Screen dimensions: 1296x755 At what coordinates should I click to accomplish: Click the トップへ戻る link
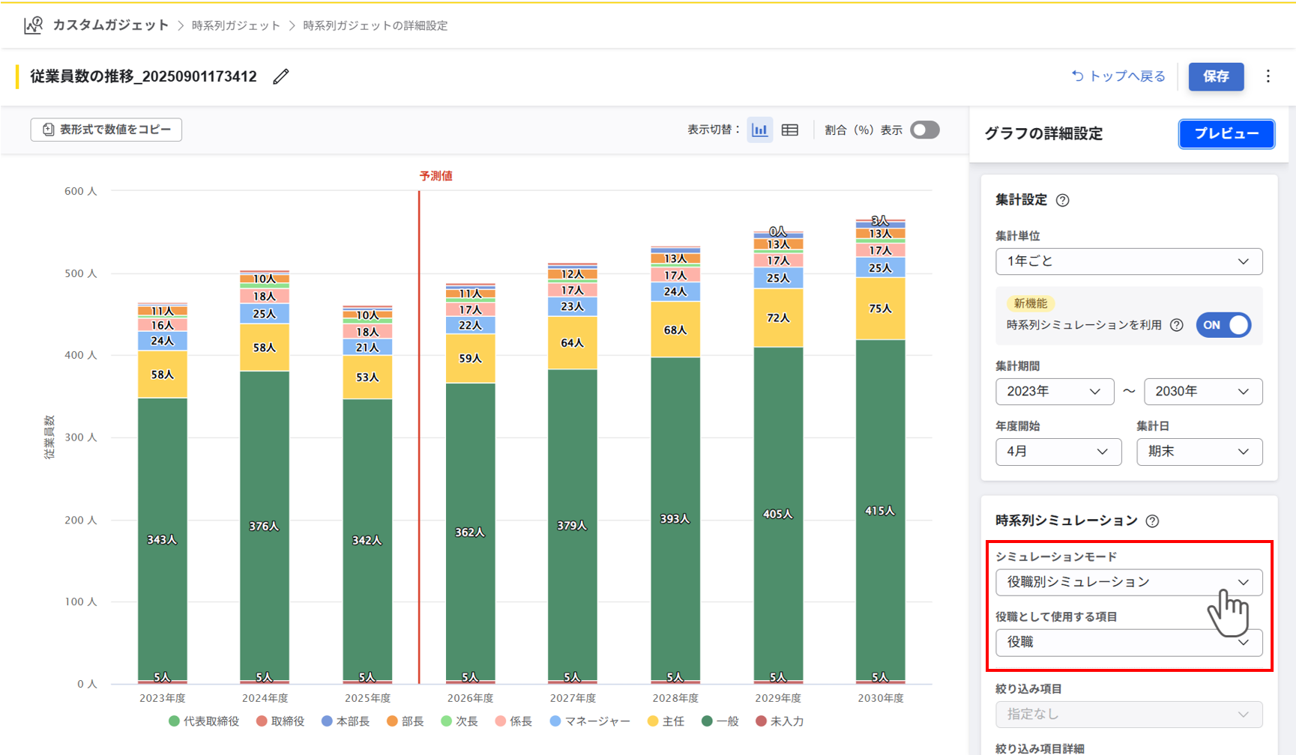1118,76
